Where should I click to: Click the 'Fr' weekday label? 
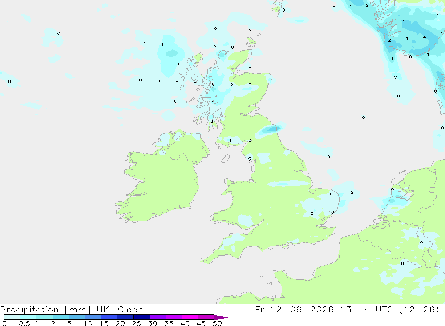(x=259, y=309)
